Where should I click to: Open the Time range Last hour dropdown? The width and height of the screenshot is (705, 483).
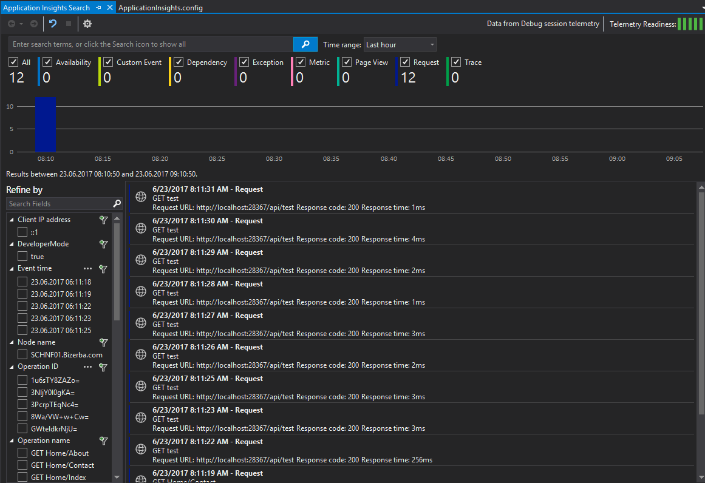pos(400,44)
